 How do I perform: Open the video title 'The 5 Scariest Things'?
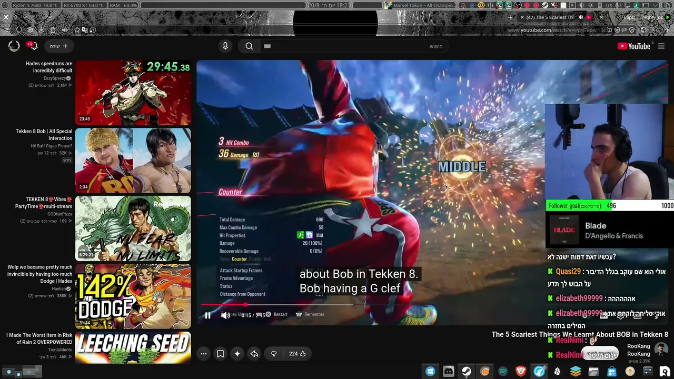click(x=580, y=334)
